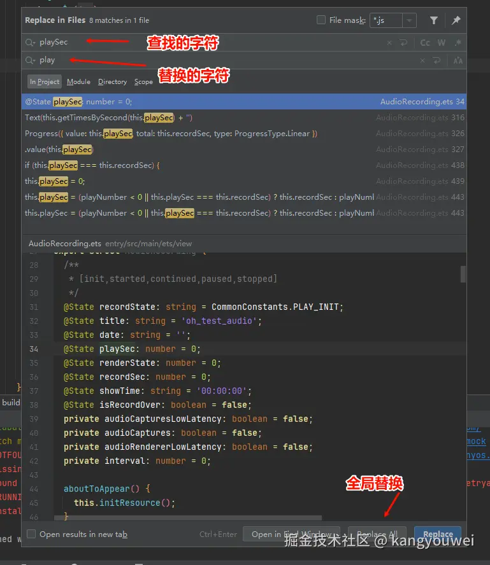Select the Directory scope tab

pos(112,82)
